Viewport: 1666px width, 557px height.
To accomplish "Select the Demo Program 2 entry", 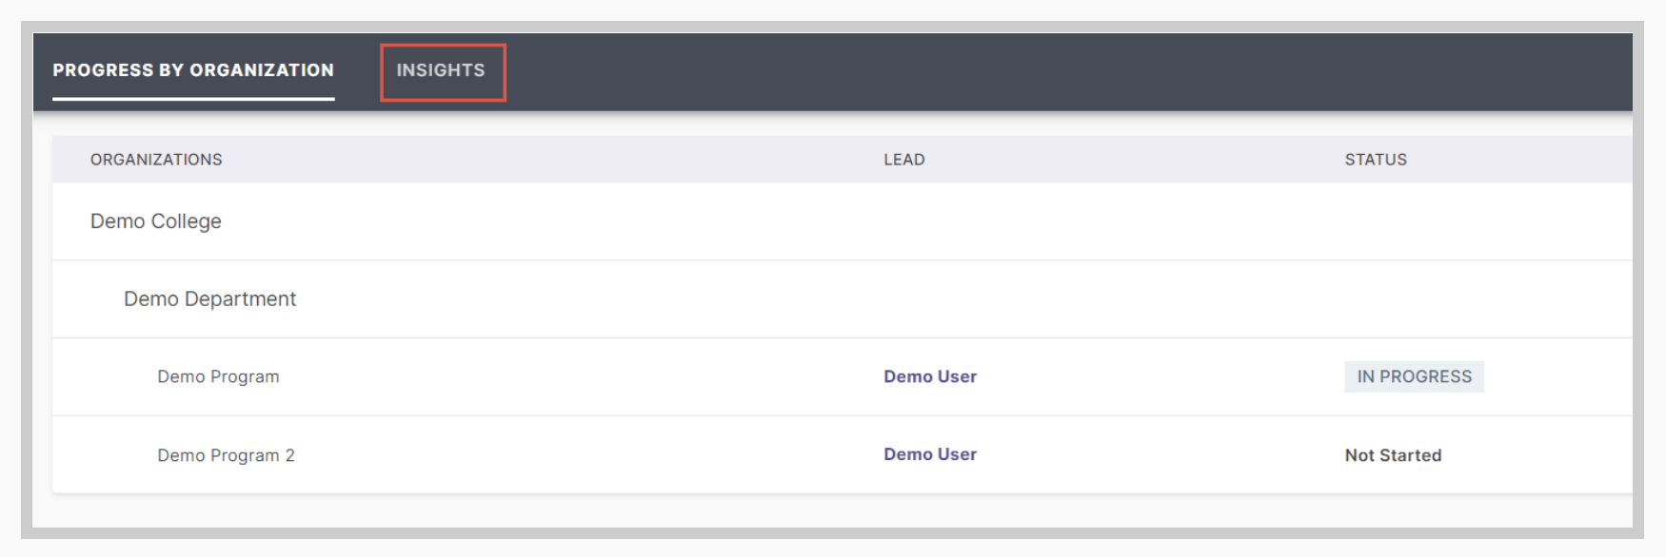I will pyautogui.click(x=227, y=455).
